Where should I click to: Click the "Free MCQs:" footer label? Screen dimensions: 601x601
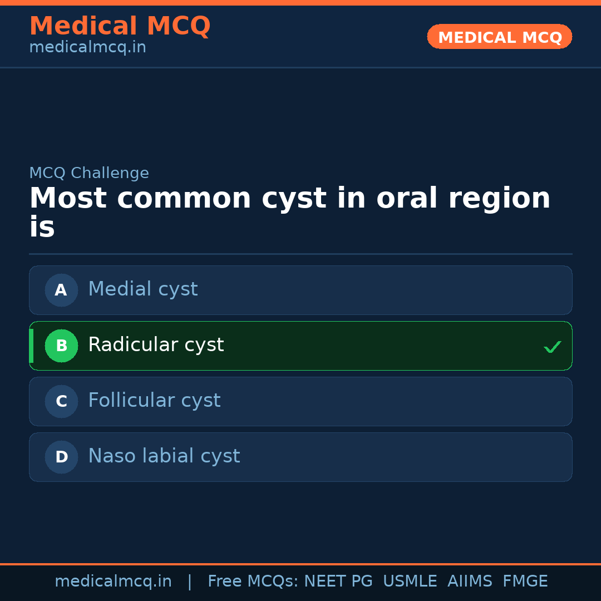[x=253, y=582]
